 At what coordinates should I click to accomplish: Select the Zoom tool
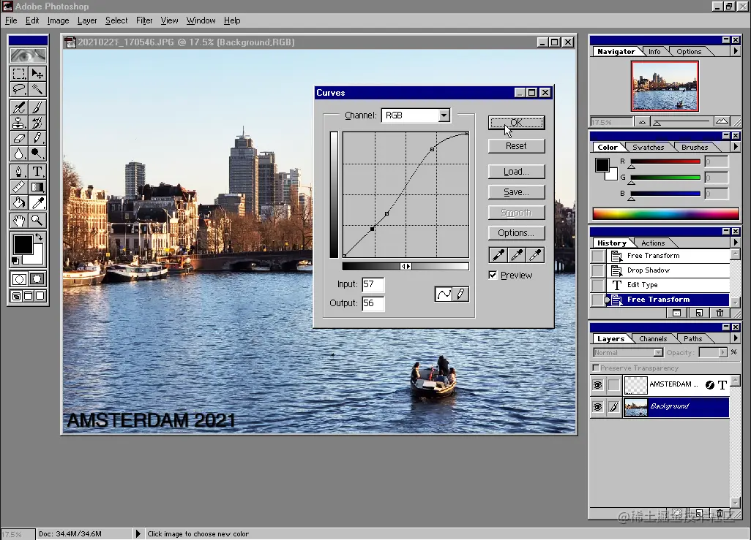pos(37,221)
